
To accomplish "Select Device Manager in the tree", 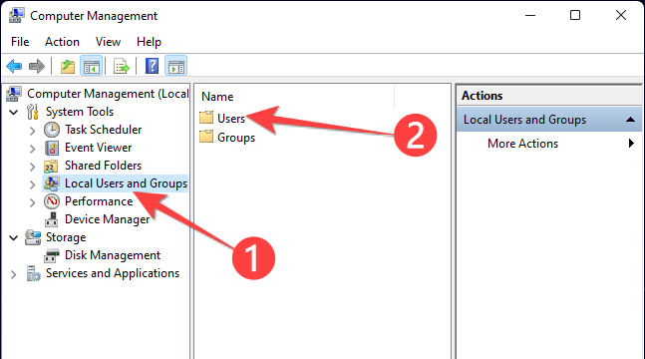I will tap(107, 219).
